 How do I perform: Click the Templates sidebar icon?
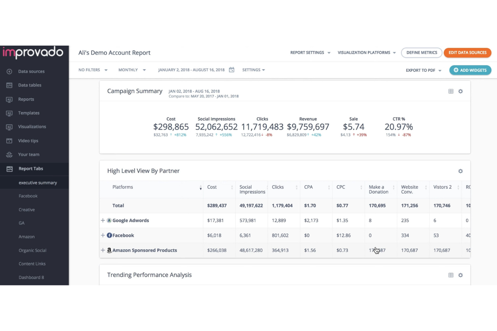(x=9, y=113)
